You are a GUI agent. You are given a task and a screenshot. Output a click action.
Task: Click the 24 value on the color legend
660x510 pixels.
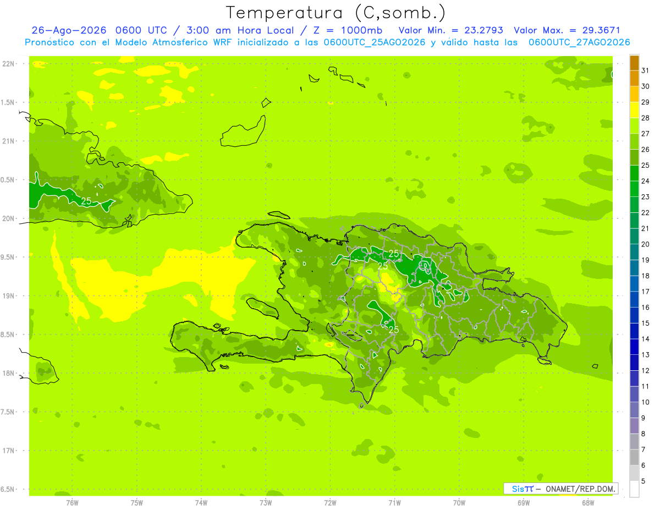645,181
